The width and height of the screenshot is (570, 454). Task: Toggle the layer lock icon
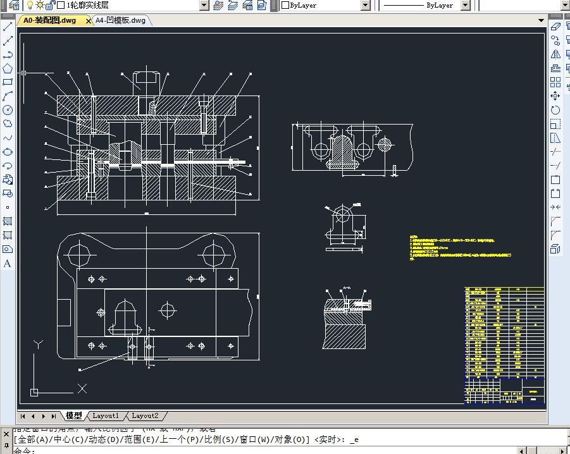[x=49, y=5]
